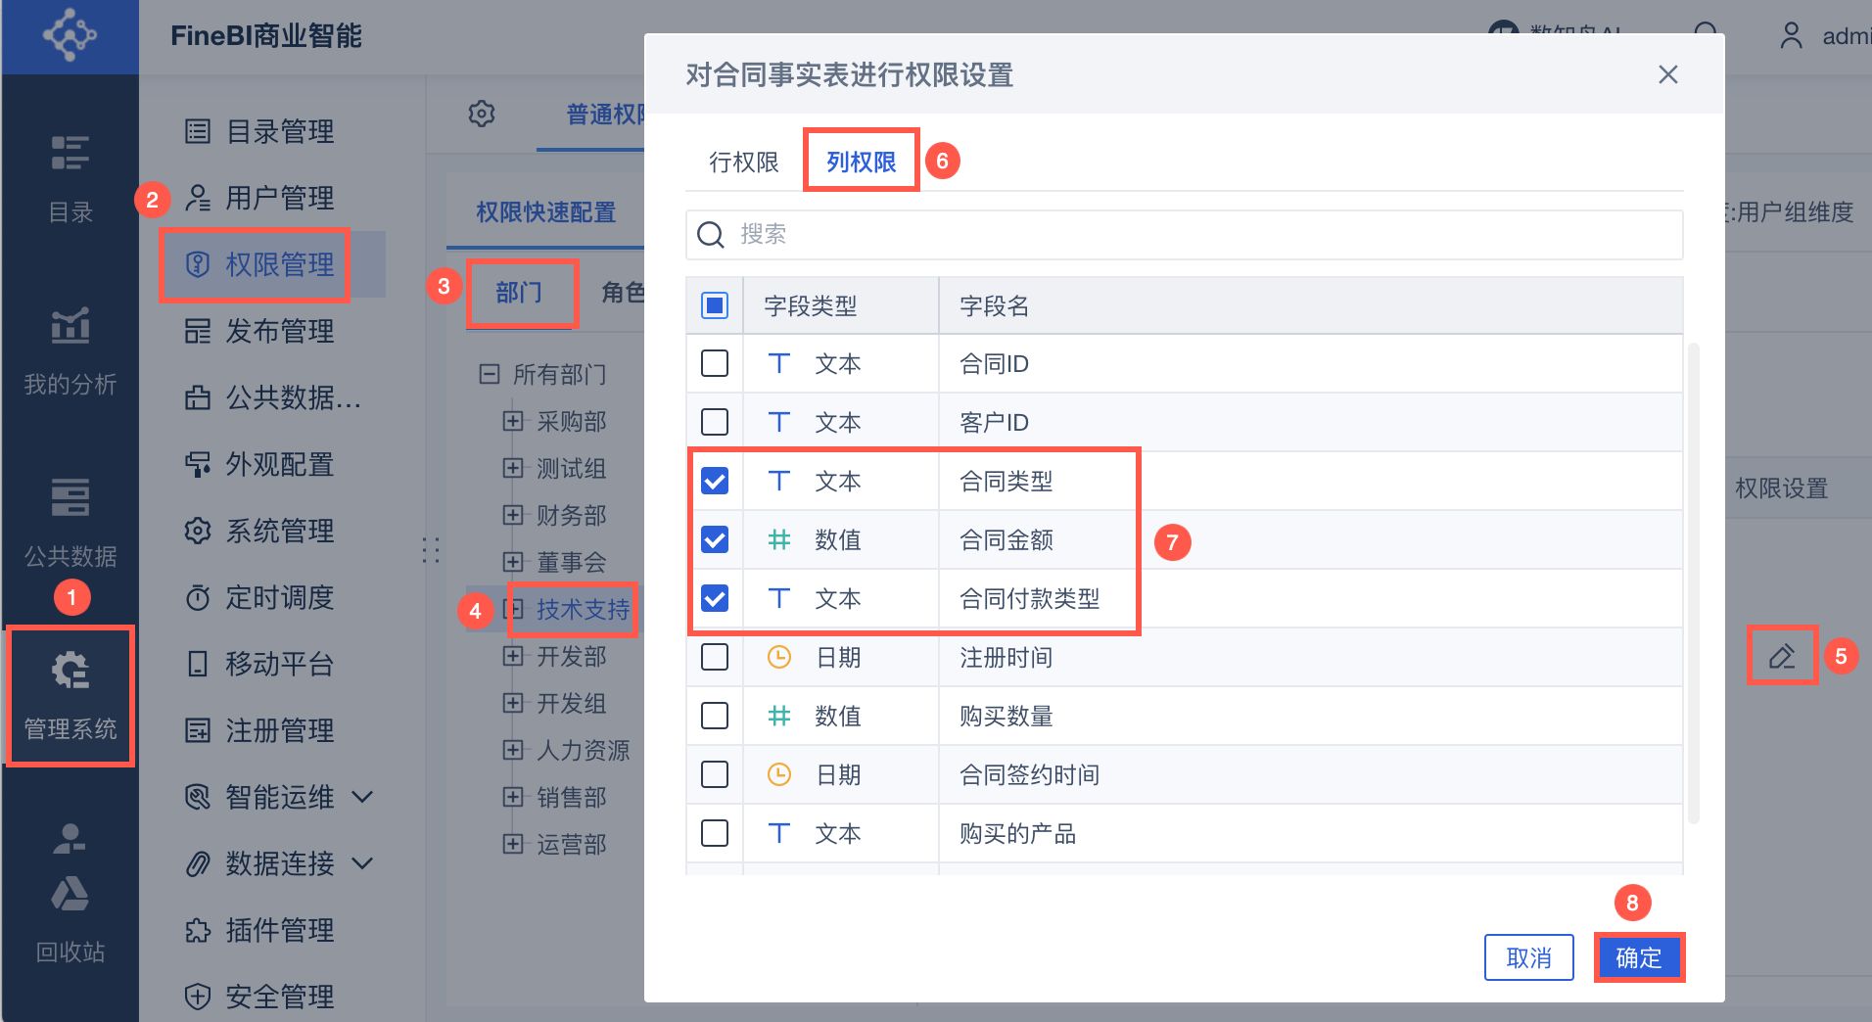The width and height of the screenshot is (1872, 1022).
Task: Open 我的分析 chart icon in sidebar
Action: [70, 326]
